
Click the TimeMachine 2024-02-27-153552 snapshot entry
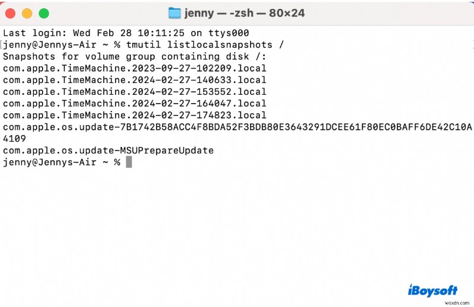pyautogui.click(x=134, y=92)
